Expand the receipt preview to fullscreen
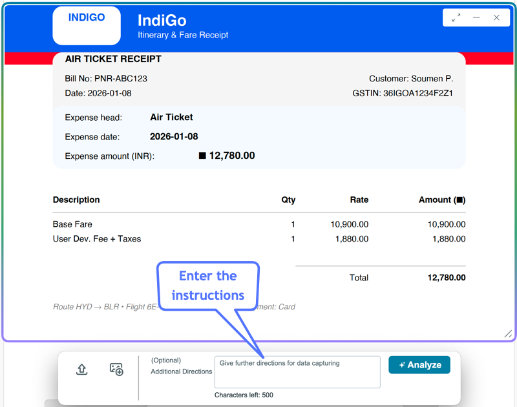 456,17
